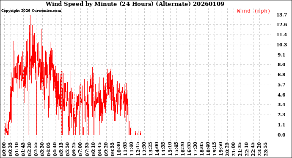Click the 07:00 time axis label
This screenshot has height=158, width=292.
(80, 150)
